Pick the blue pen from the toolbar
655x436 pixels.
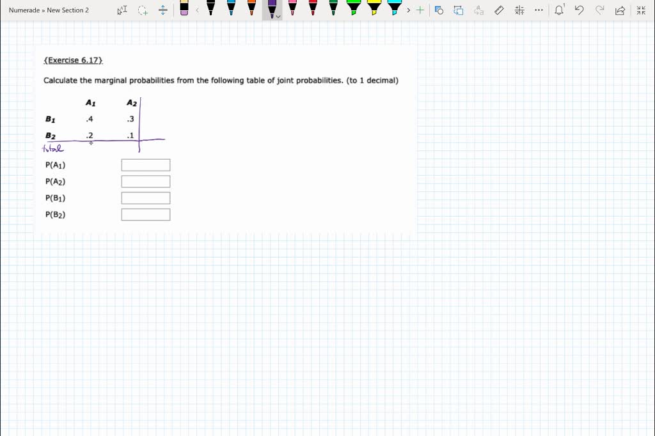click(x=230, y=10)
